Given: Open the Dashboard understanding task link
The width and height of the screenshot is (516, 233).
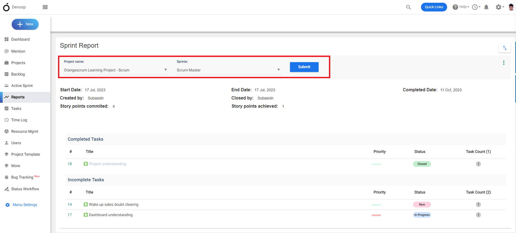Looking at the screenshot, I should click(x=111, y=215).
